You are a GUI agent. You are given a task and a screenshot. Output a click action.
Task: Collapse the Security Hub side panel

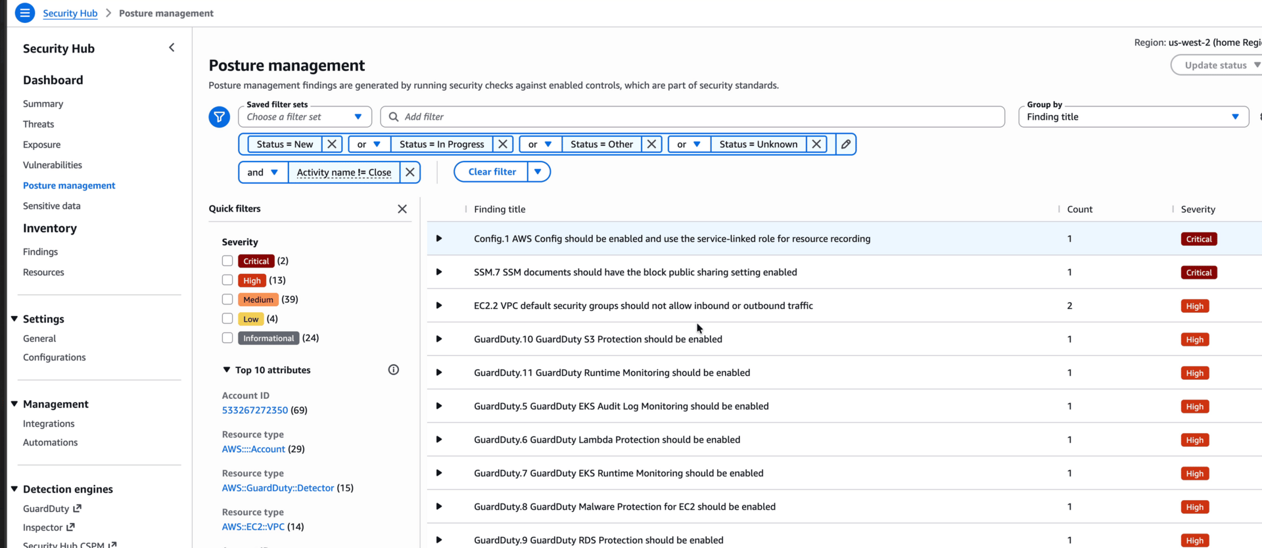[x=172, y=47]
